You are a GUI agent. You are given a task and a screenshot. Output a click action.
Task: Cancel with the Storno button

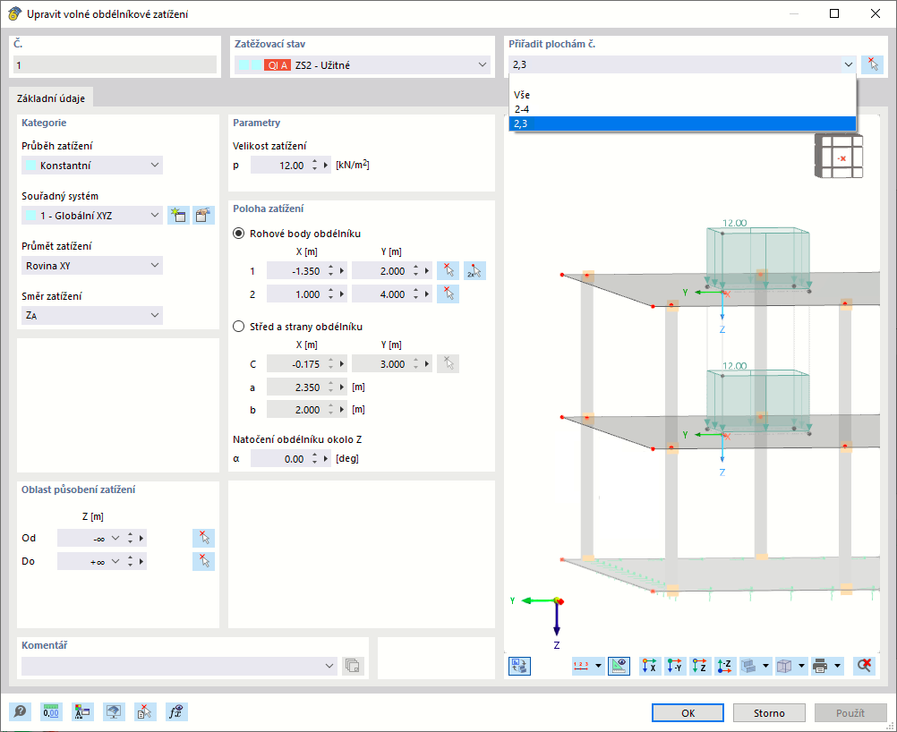[x=769, y=713]
